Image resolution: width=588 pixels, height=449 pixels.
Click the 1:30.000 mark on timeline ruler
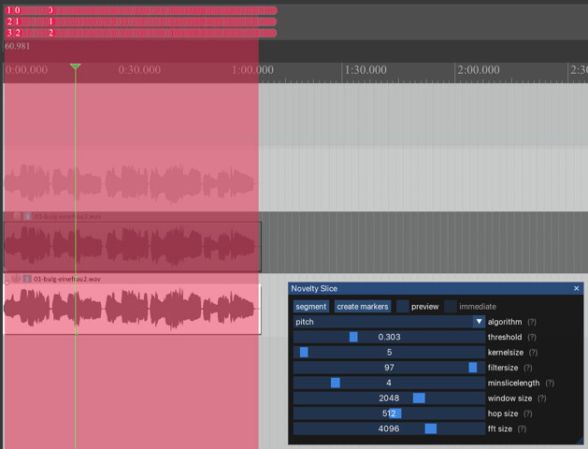point(366,70)
